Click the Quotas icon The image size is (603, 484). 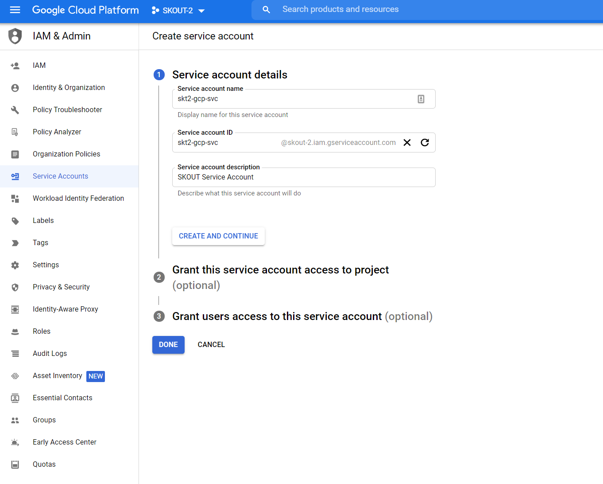(x=15, y=464)
